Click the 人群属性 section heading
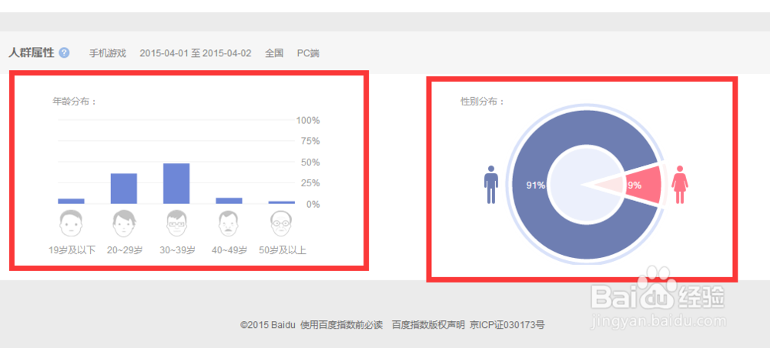 pyautogui.click(x=32, y=52)
